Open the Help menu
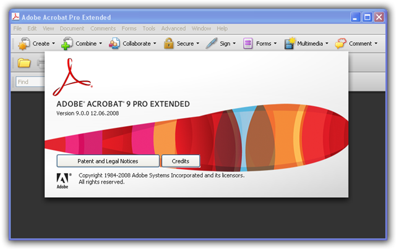This screenshot has height=249, width=396. coord(222,28)
